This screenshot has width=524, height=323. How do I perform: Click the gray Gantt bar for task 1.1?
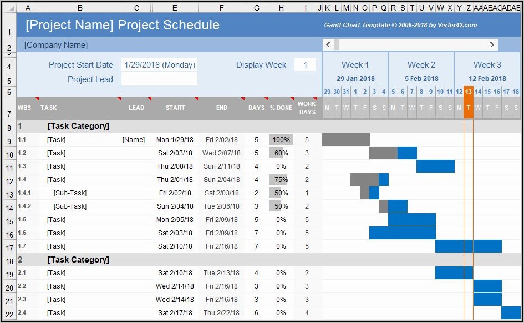pos(345,140)
